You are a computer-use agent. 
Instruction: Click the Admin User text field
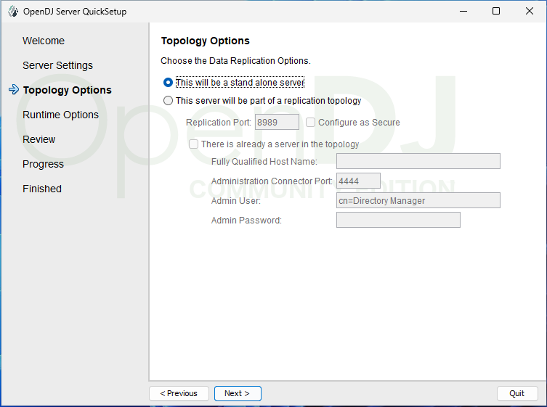pos(418,200)
